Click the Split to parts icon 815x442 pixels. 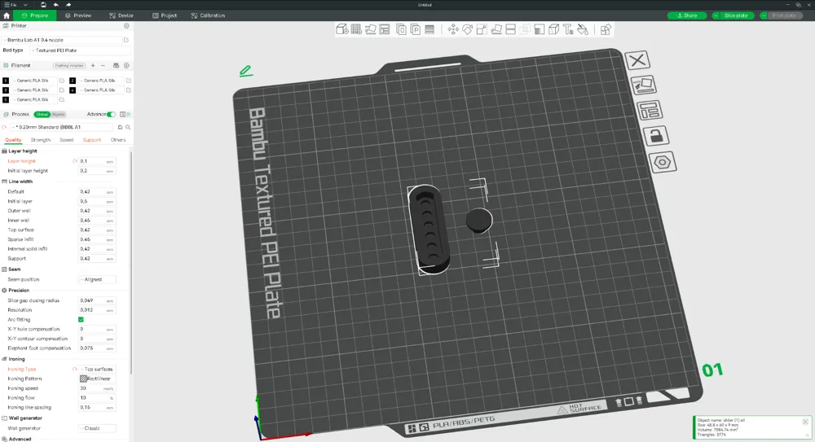coord(416,29)
